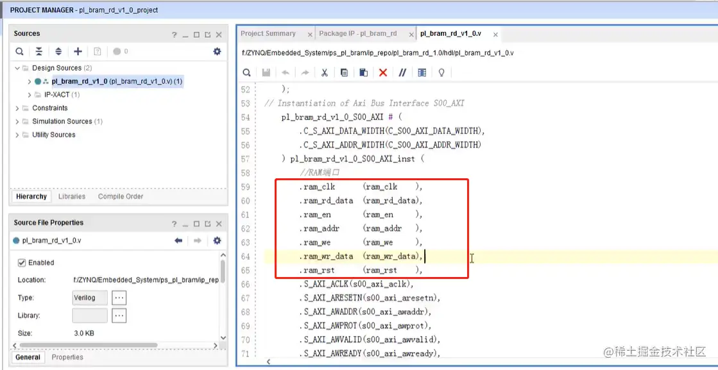Undo the last edit in the editor
The height and width of the screenshot is (370, 718).
pyautogui.click(x=286, y=72)
